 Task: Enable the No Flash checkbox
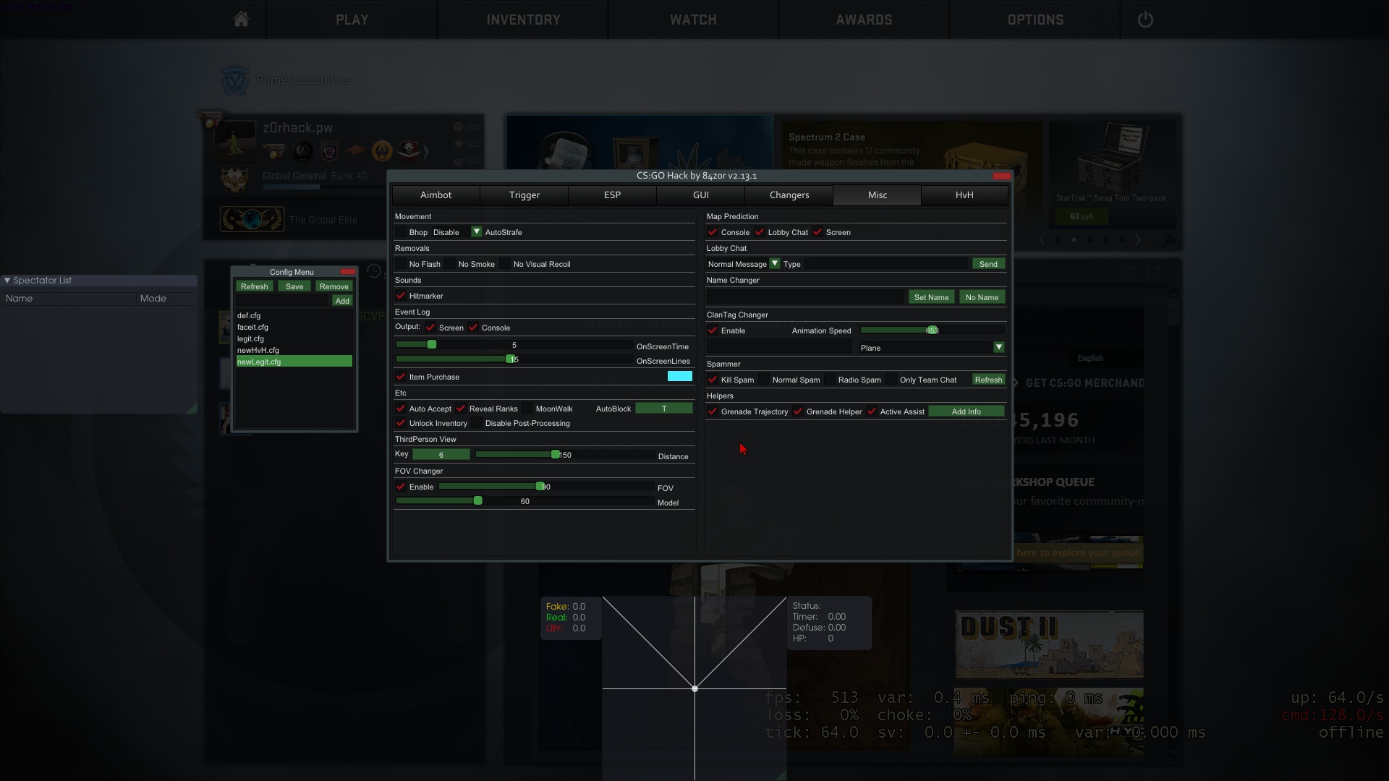401,264
